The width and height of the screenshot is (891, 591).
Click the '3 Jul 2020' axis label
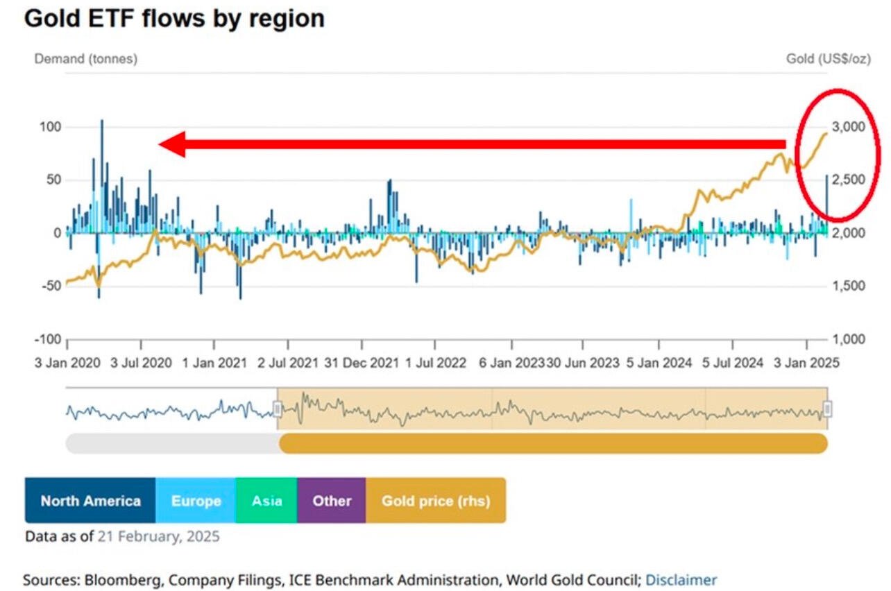(141, 363)
